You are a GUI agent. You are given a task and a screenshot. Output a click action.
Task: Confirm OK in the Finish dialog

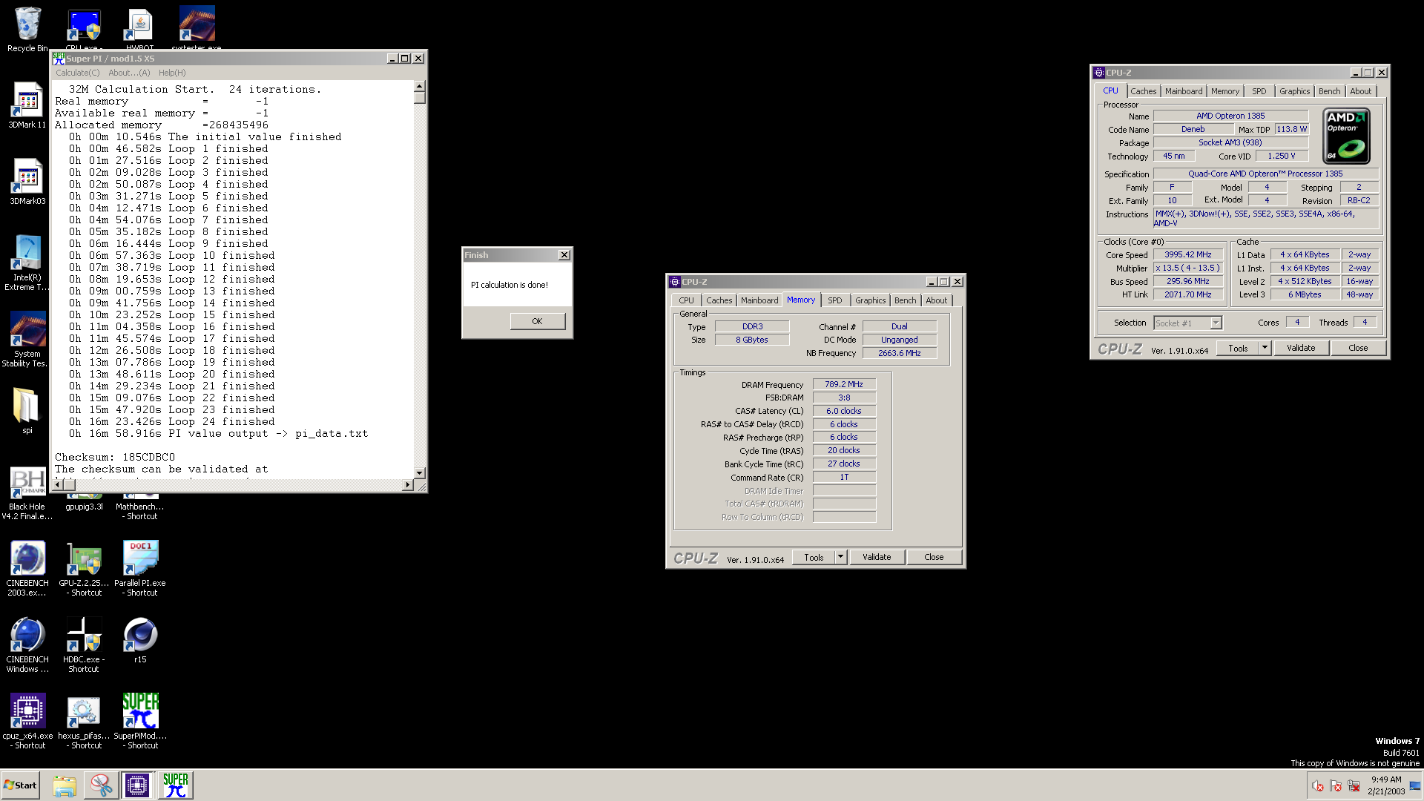[x=537, y=321]
